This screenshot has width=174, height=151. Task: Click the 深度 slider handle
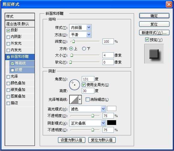click(x=73, y=41)
